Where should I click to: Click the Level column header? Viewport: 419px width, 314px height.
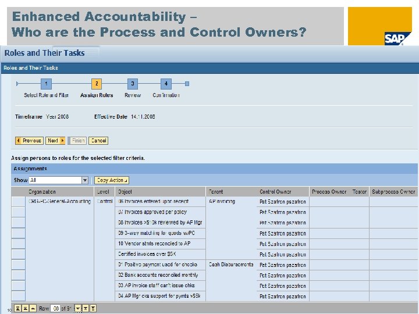pyautogui.click(x=104, y=192)
